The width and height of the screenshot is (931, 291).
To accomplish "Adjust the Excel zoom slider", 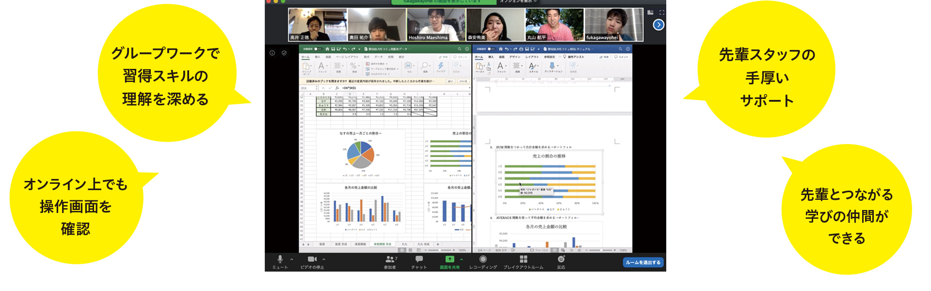I will (440, 250).
